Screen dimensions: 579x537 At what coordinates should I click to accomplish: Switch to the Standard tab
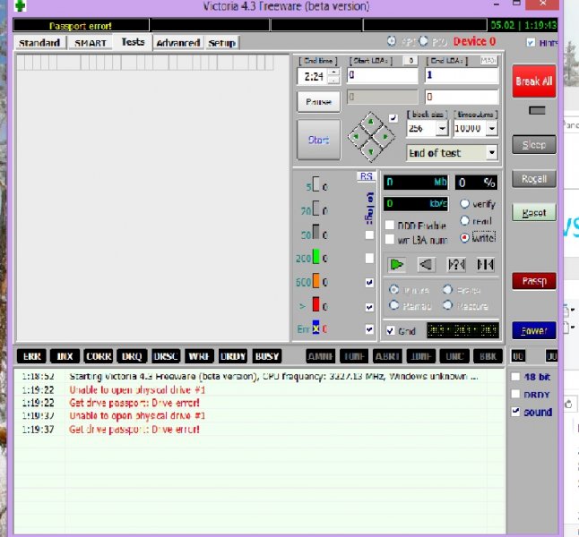pos(39,43)
